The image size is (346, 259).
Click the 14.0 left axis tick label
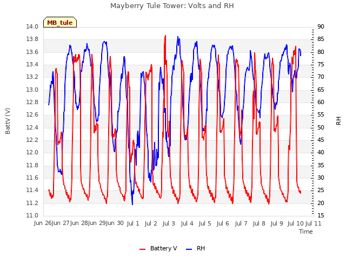[x=32, y=27]
